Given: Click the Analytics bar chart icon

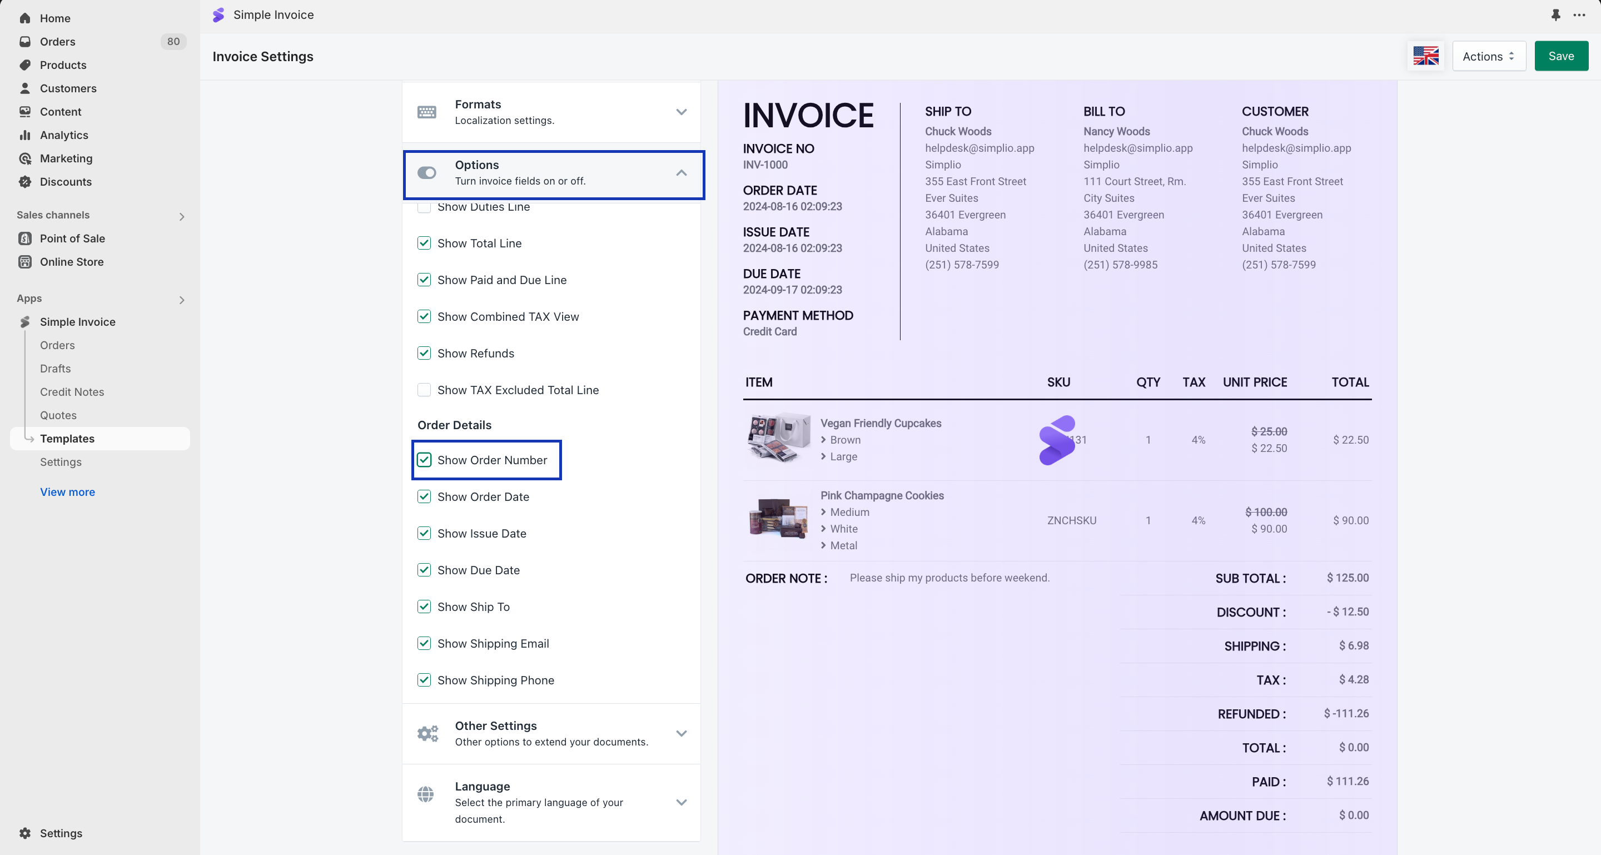Looking at the screenshot, I should point(25,135).
